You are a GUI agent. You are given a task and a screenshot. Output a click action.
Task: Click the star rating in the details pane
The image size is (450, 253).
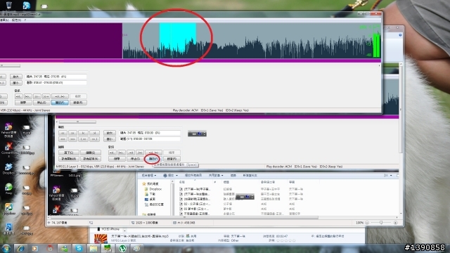pos(286,240)
